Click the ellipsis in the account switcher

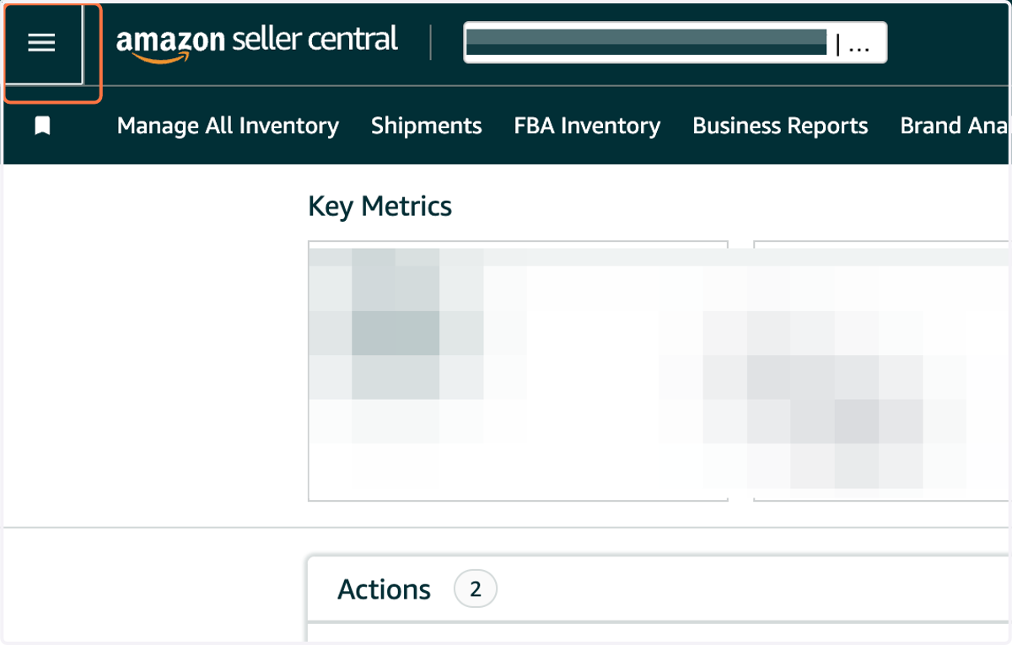[859, 47]
